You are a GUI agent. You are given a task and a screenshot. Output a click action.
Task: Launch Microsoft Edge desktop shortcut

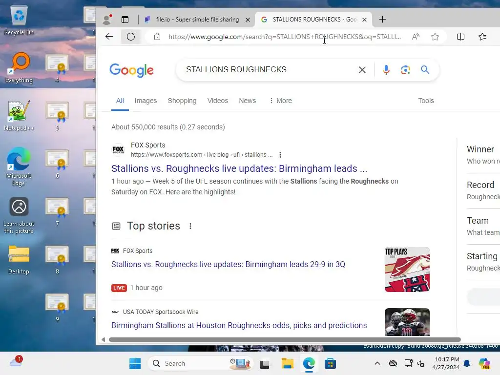coord(19,167)
